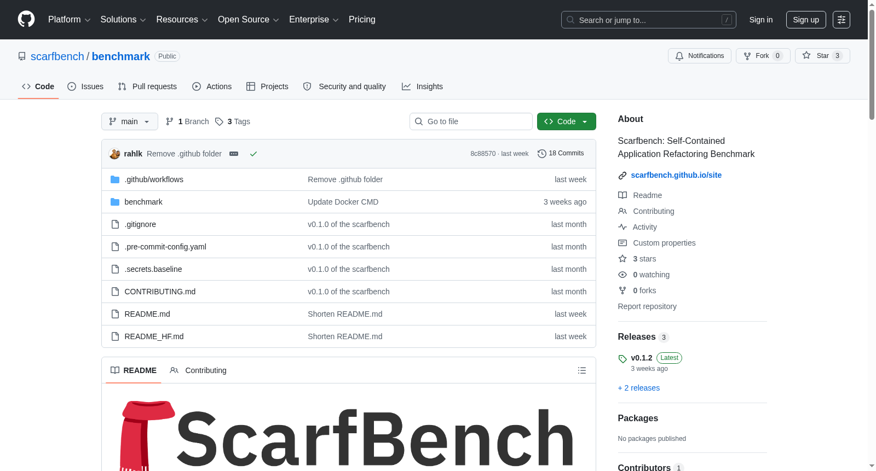The image size is (876, 471).
Task: Click the Sign in link
Action: point(761,20)
